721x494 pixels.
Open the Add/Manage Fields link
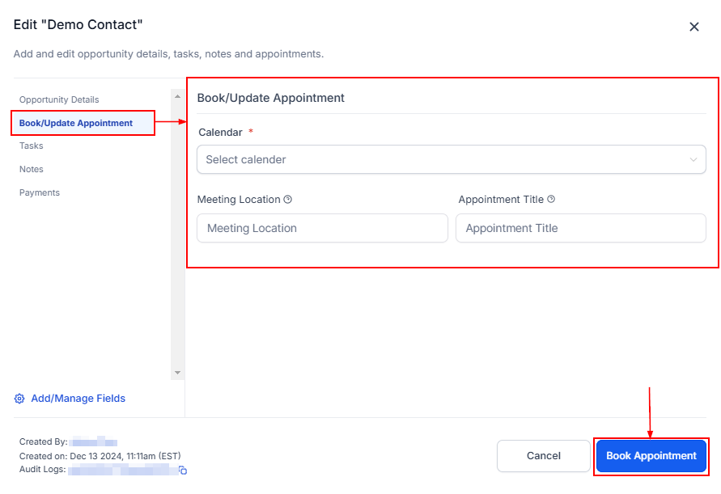point(78,399)
